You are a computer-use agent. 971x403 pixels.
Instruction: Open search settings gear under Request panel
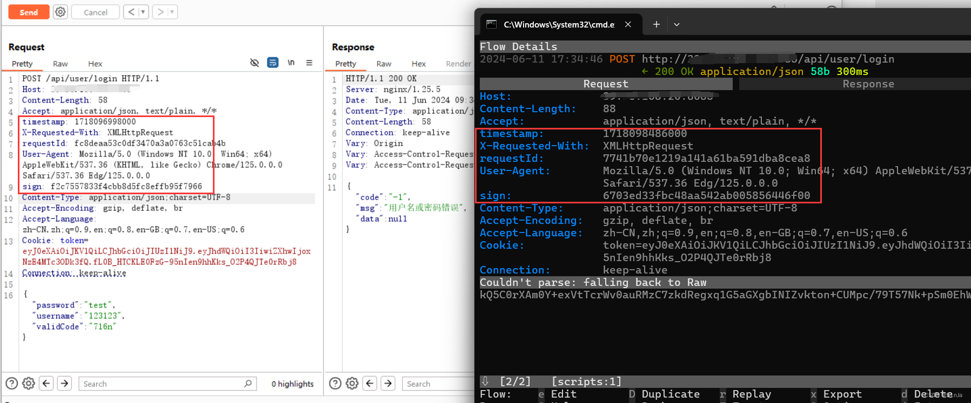click(x=29, y=384)
